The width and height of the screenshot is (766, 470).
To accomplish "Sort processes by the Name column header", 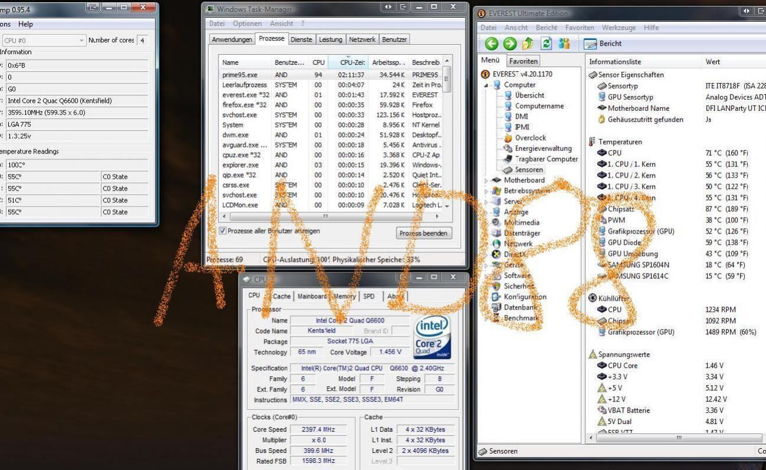I will pyautogui.click(x=244, y=62).
